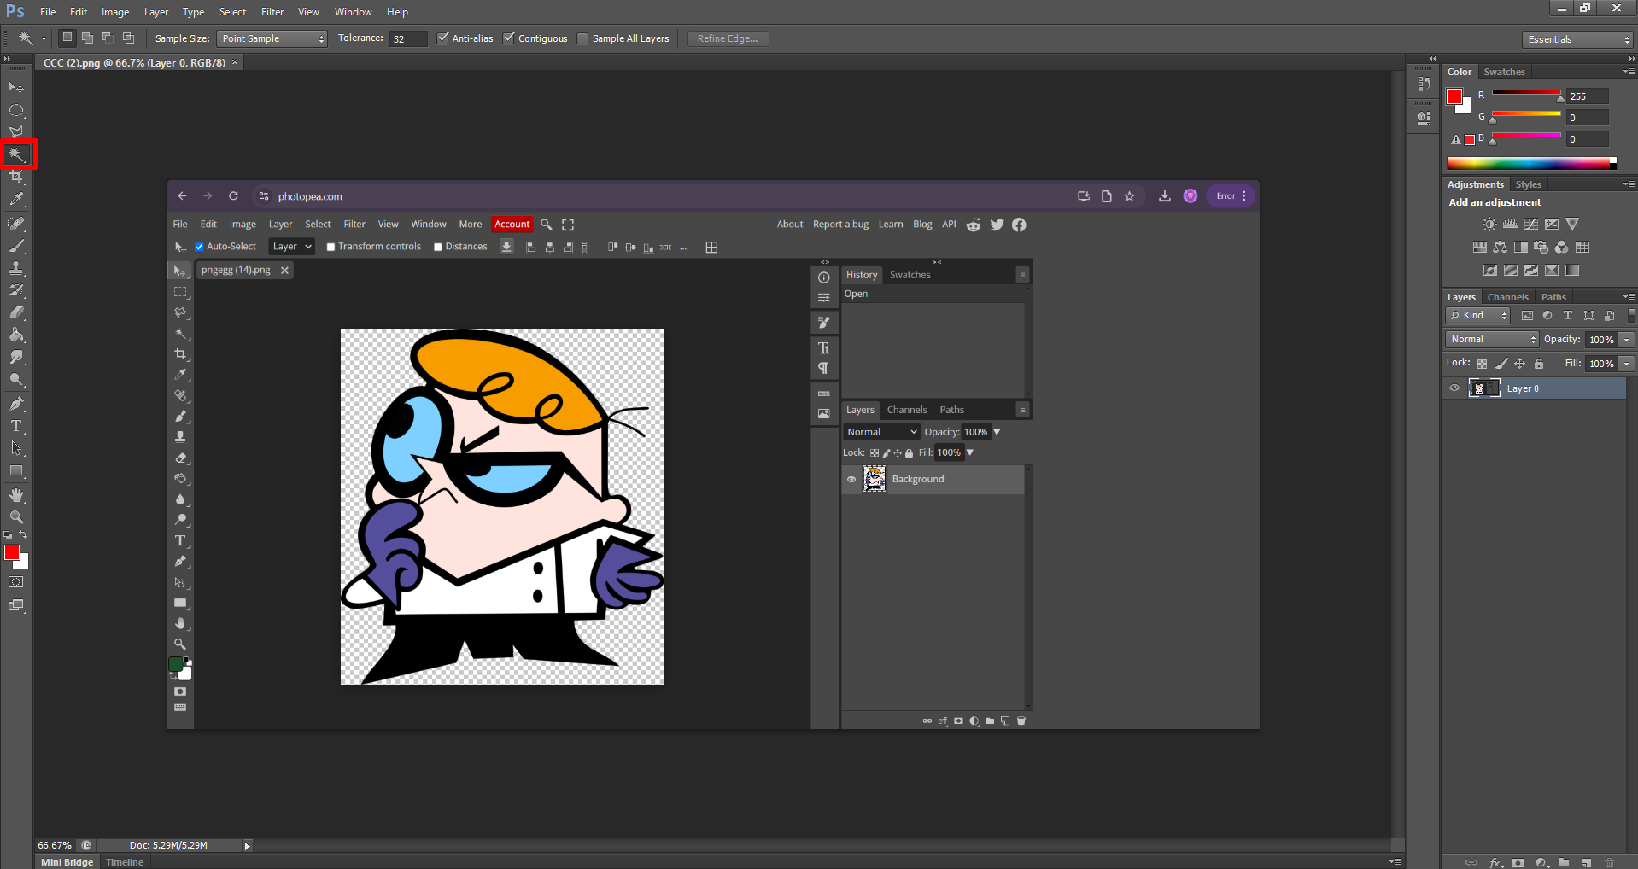Open the Opacity slider arrow in Layers
Image resolution: width=1638 pixels, height=869 pixels.
[1627, 340]
